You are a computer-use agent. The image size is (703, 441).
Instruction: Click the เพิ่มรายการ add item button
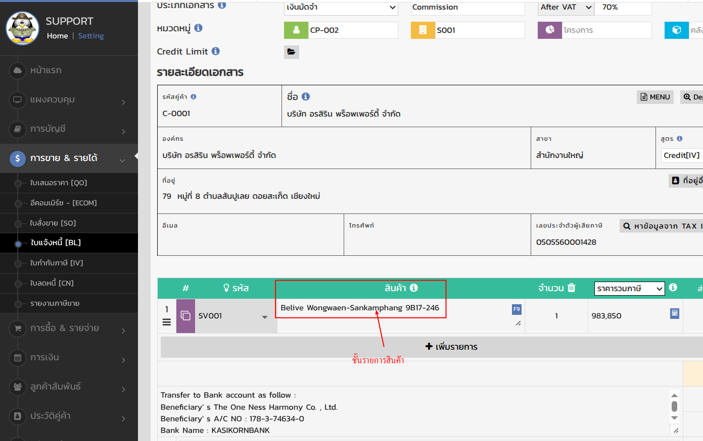tap(451, 347)
